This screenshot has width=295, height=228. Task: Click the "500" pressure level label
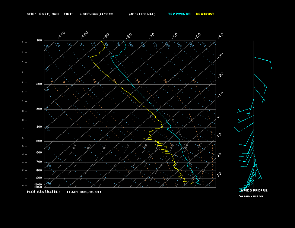pyautogui.click(x=39, y=141)
